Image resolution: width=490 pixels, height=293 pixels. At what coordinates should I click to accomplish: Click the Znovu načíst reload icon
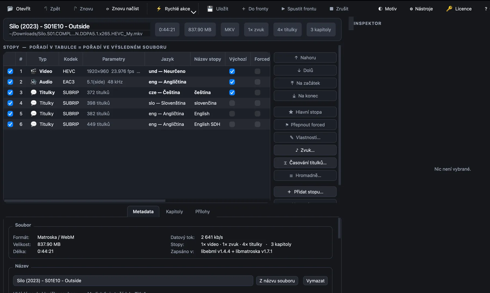[x=108, y=9]
